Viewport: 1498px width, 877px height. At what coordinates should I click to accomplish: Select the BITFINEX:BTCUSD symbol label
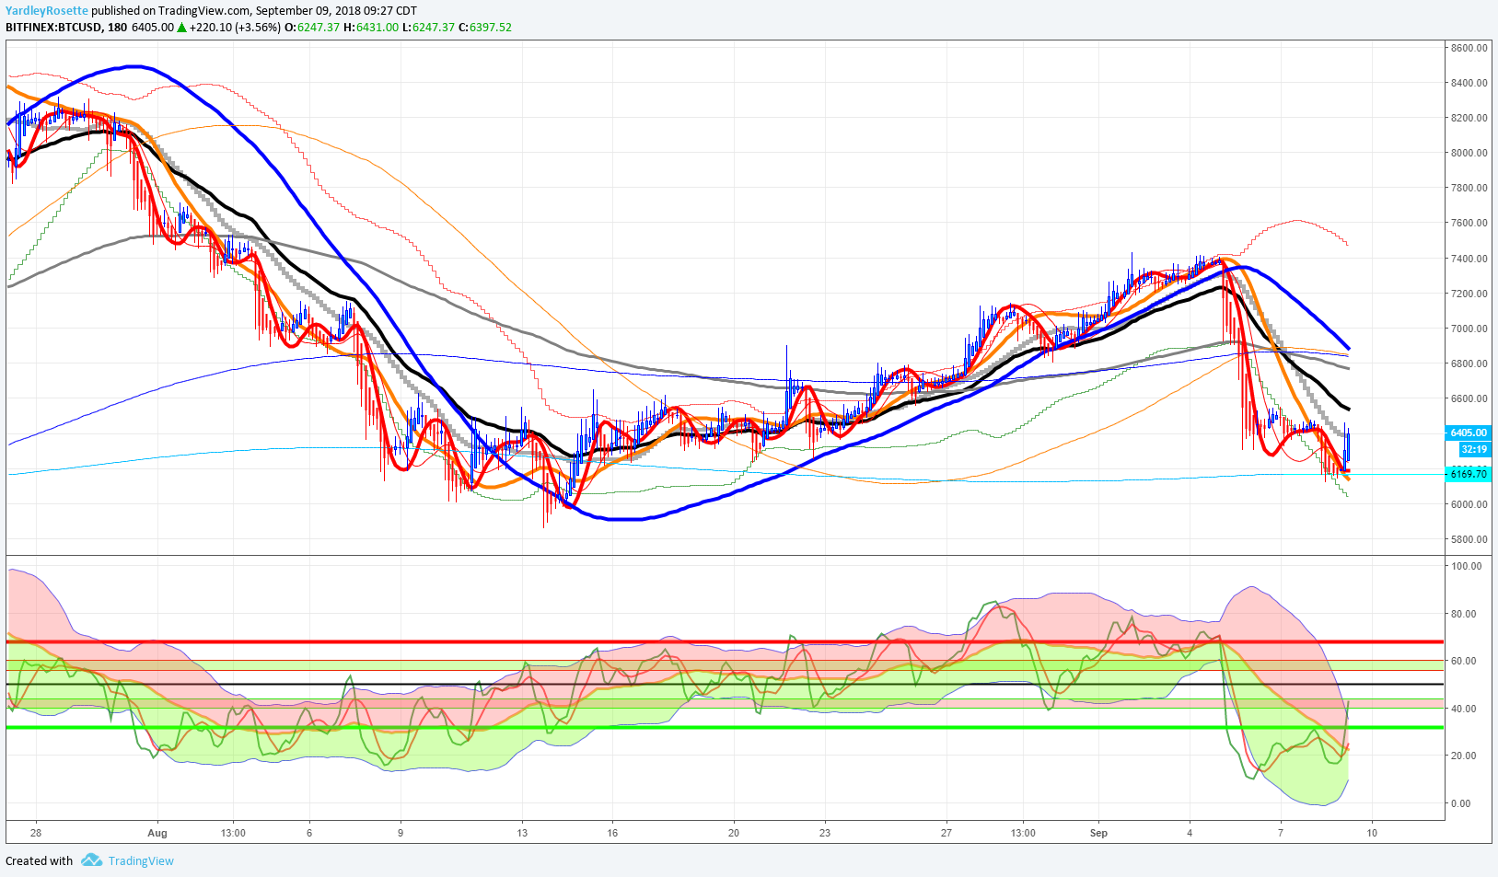coord(53,28)
